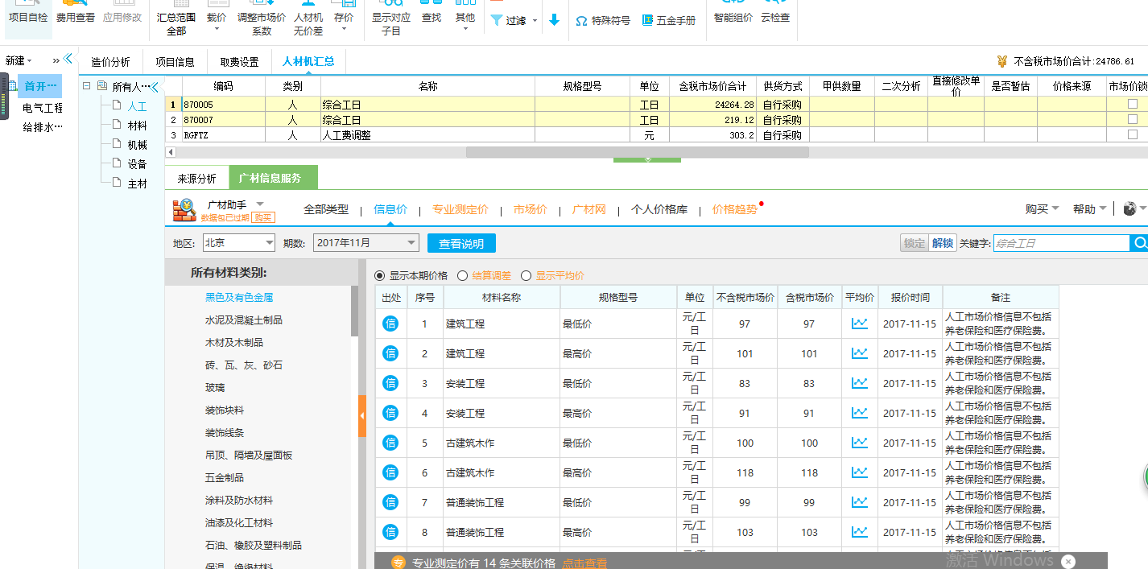Open 五金手册 hardware manual
This screenshot has width=1148, height=569.
pos(669,21)
